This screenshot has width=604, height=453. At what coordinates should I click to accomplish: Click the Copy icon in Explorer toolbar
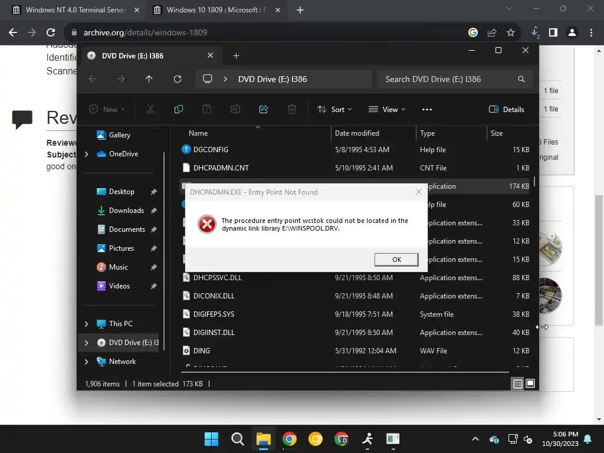point(178,109)
